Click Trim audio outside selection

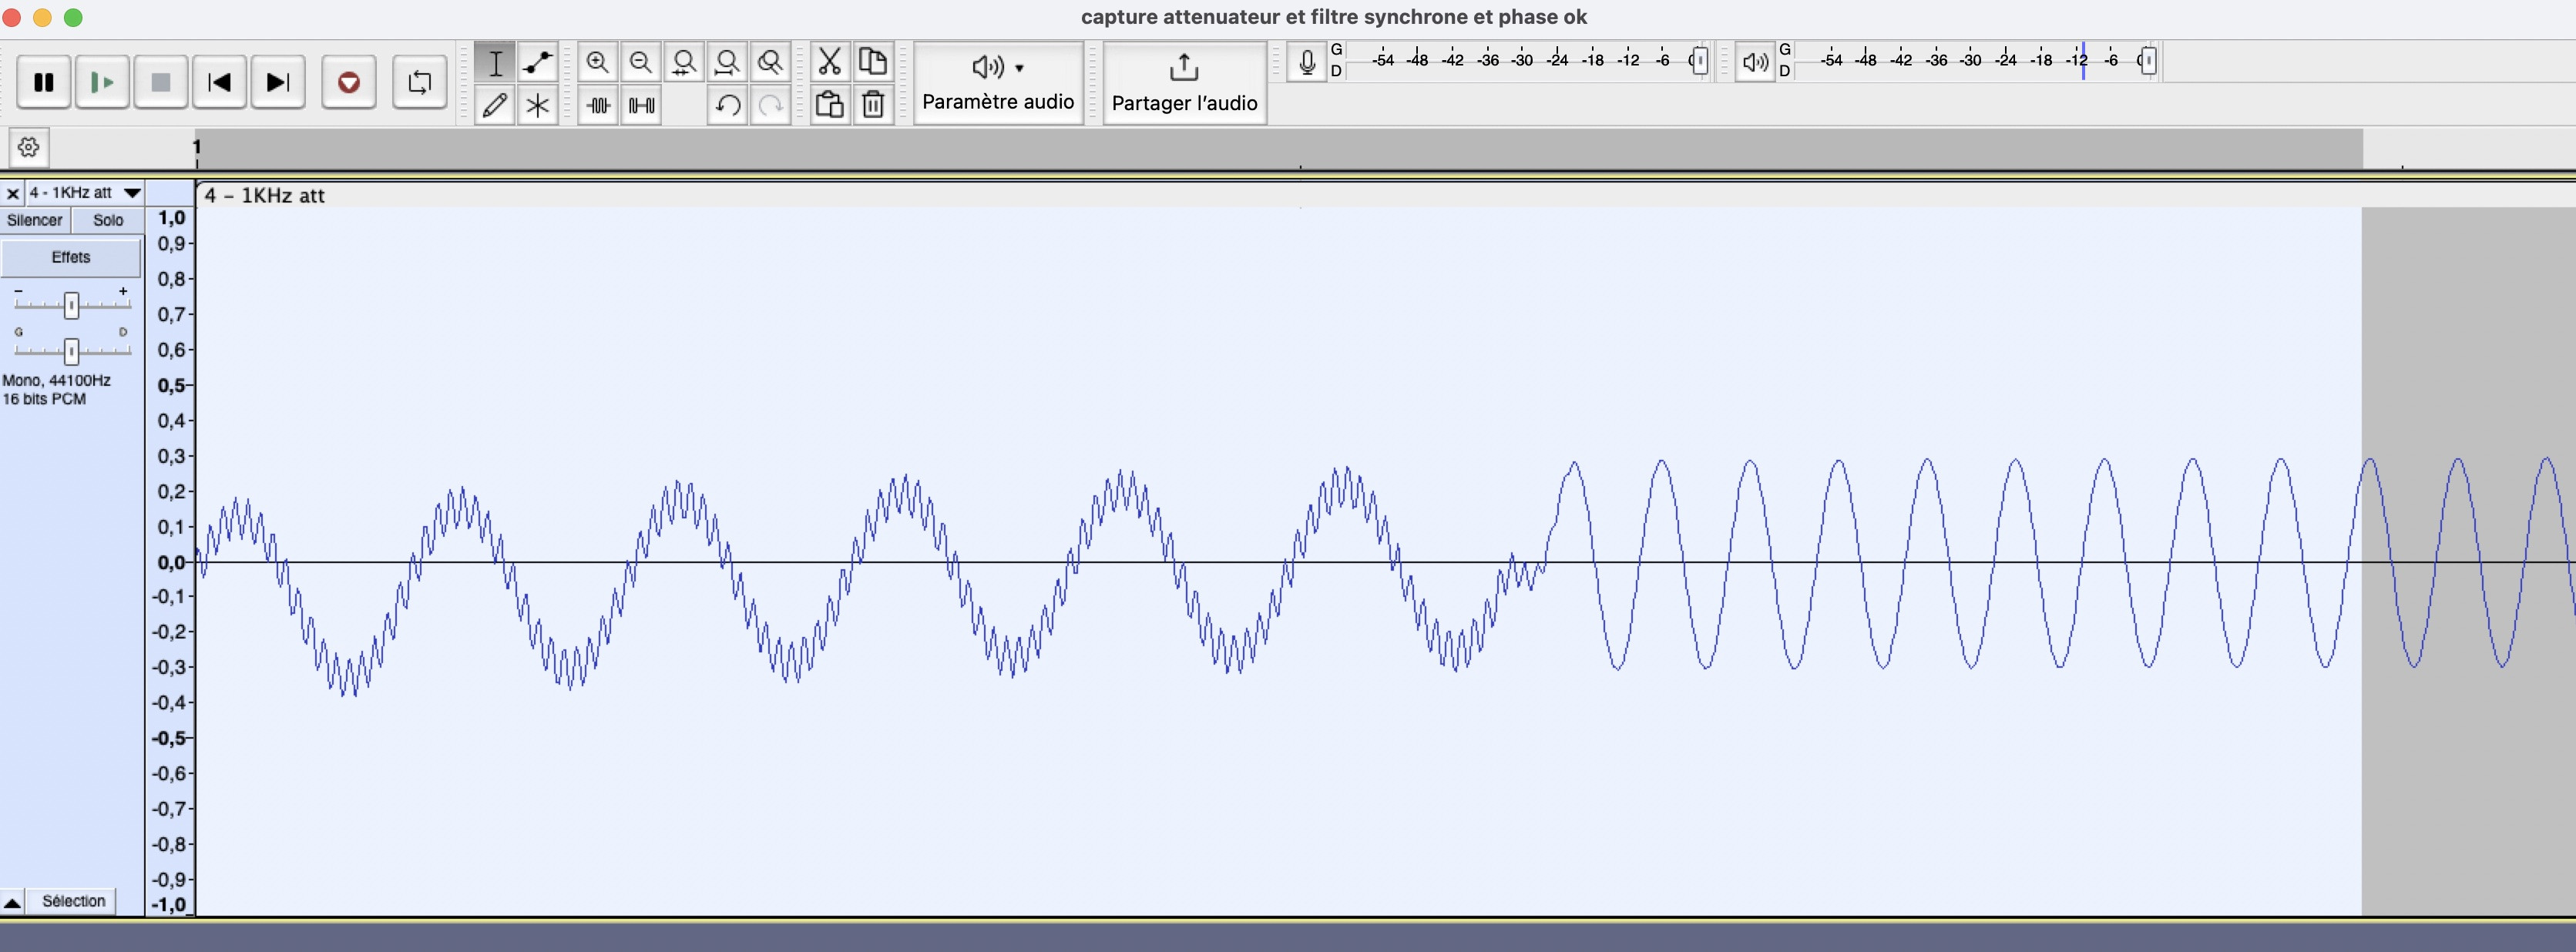[598, 105]
